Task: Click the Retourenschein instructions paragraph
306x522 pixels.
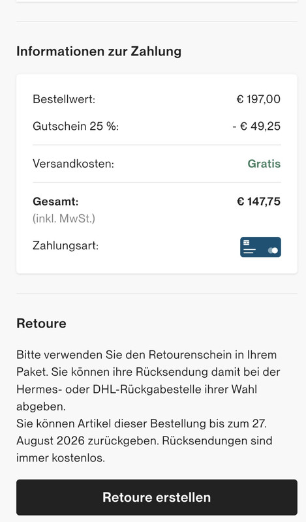Action: 148,380
